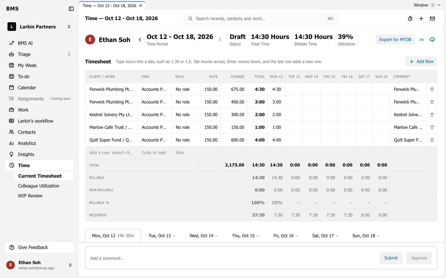Delete the Marlow Cafe Trust row

coord(432,127)
